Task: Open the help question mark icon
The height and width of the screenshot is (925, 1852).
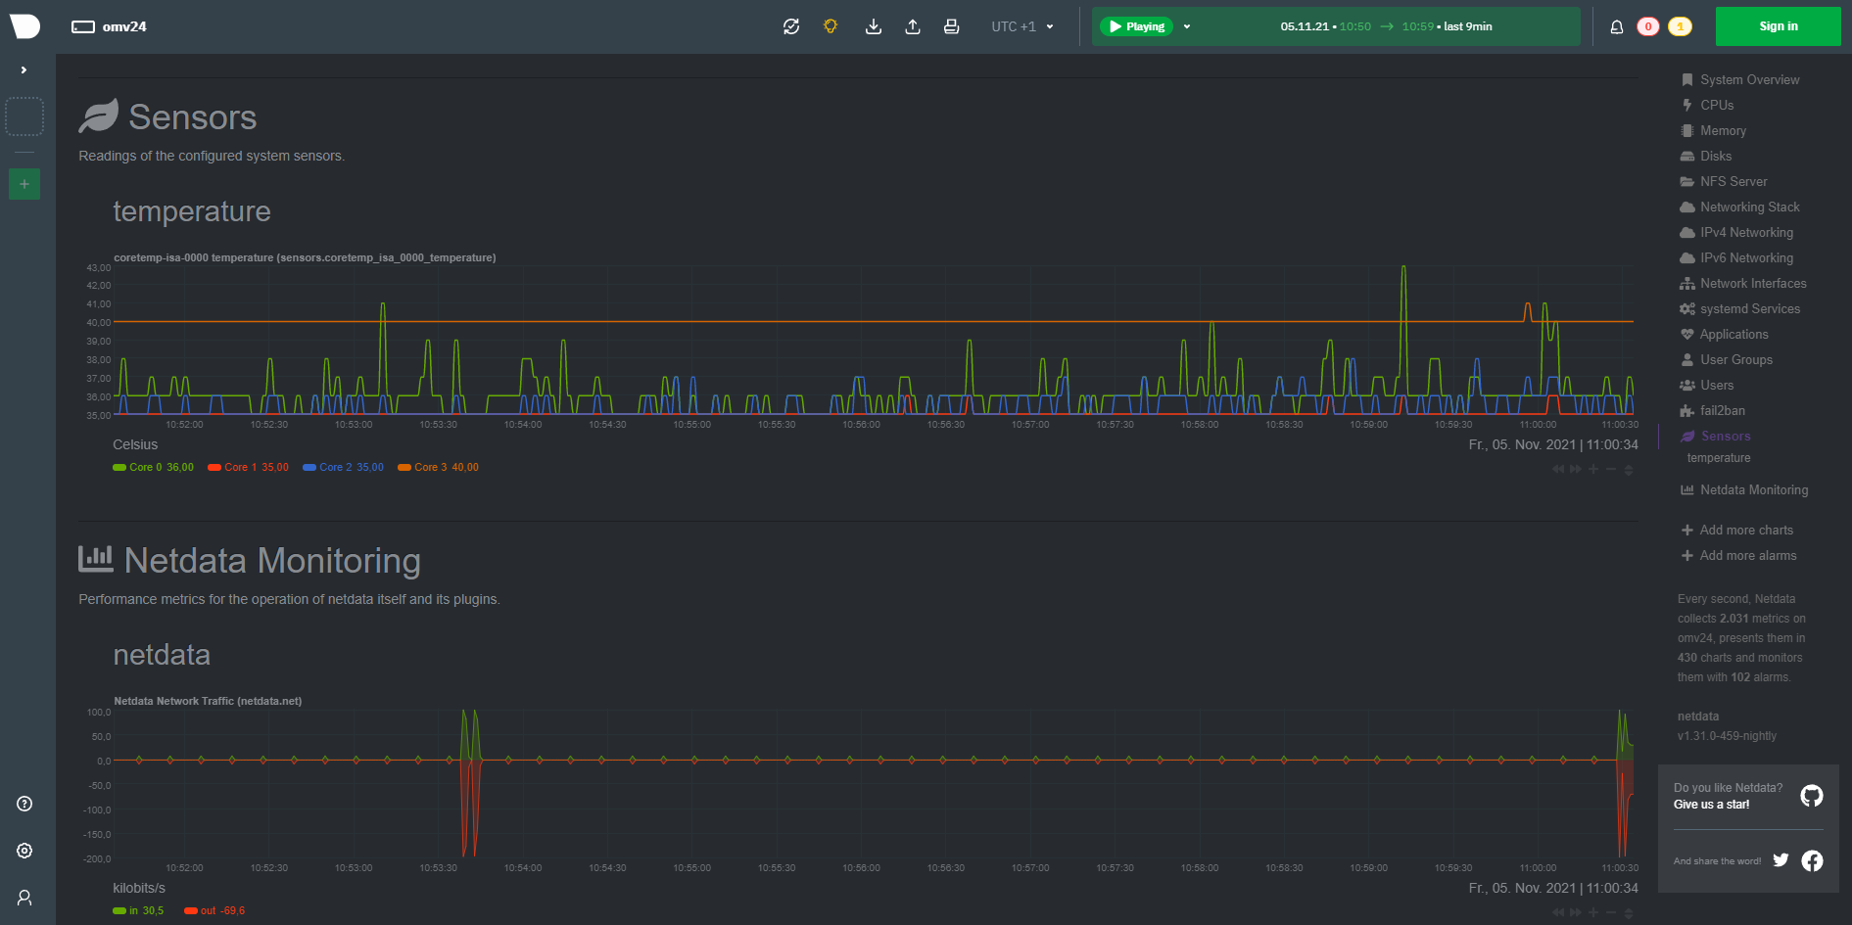Action: 24,804
